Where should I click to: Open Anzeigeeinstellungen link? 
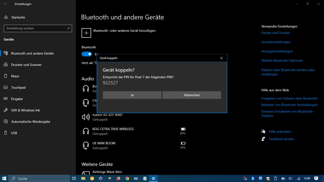277,51
